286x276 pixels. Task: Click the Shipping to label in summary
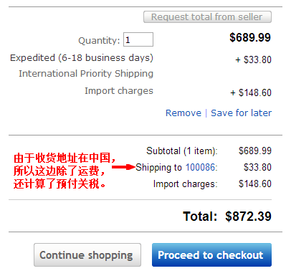tap(158, 167)
